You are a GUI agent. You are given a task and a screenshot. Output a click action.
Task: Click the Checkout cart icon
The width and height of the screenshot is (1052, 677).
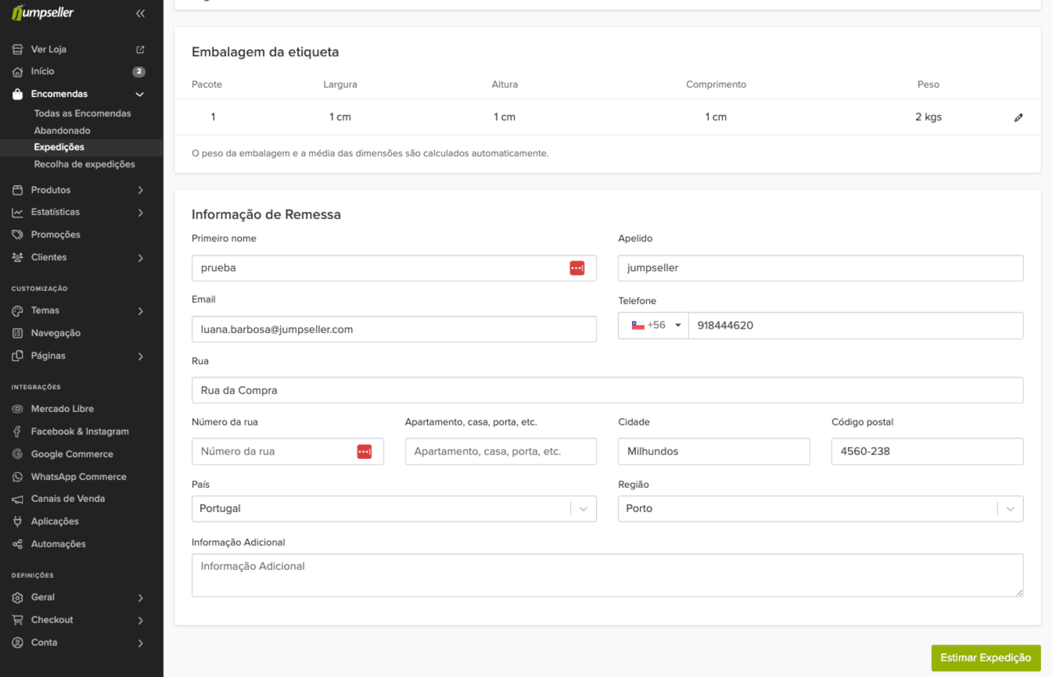point(17,620)
